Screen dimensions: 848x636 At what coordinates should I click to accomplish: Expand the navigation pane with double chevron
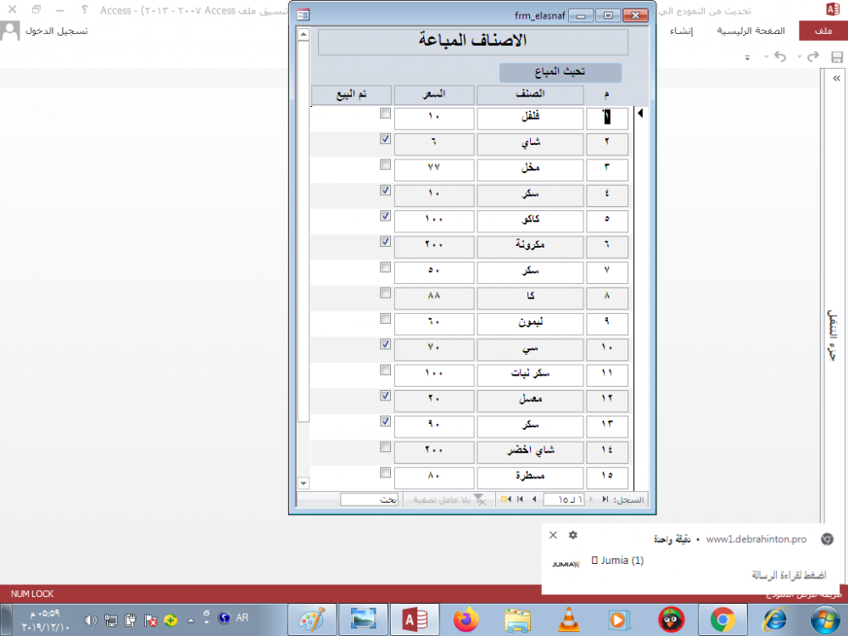836,78
